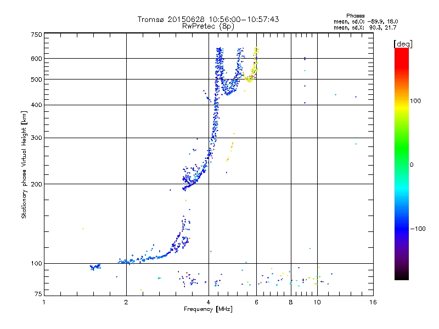This screenshot has width=439, height=329.
Task: Select the 'RwPretec (8p)' subtitle text
Action: (x=208, y=26)
